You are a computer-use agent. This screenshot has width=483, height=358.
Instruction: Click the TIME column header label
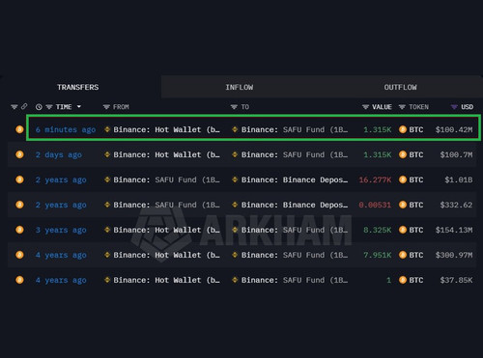pos(64,107)
